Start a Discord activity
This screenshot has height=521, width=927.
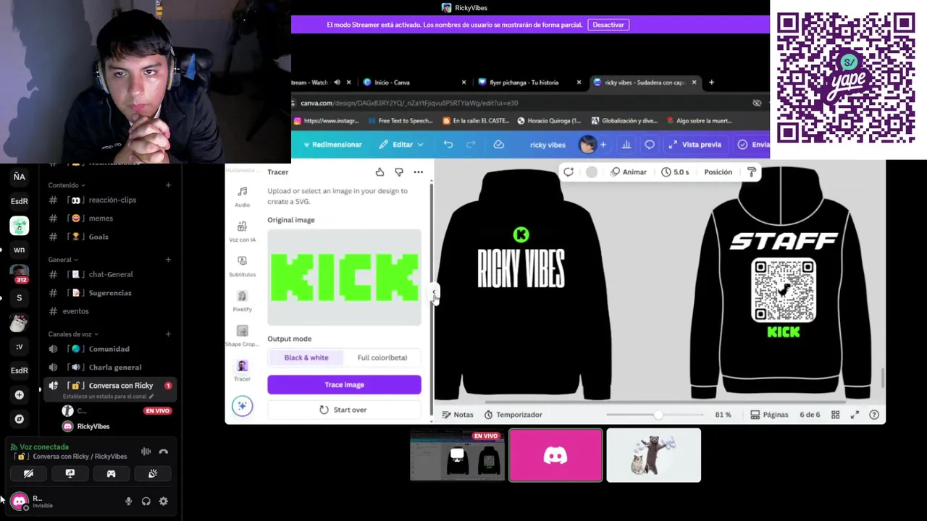[x=111, y=473]
